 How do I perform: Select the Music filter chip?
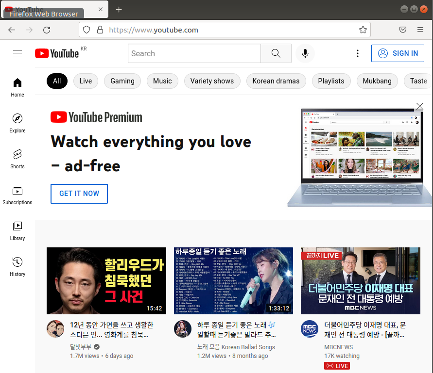(x=162, y=81)
